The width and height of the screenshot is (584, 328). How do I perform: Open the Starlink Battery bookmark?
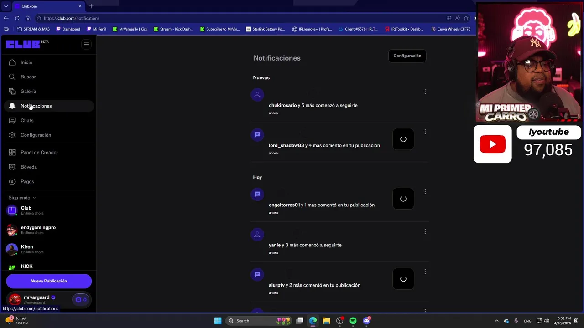265,29
